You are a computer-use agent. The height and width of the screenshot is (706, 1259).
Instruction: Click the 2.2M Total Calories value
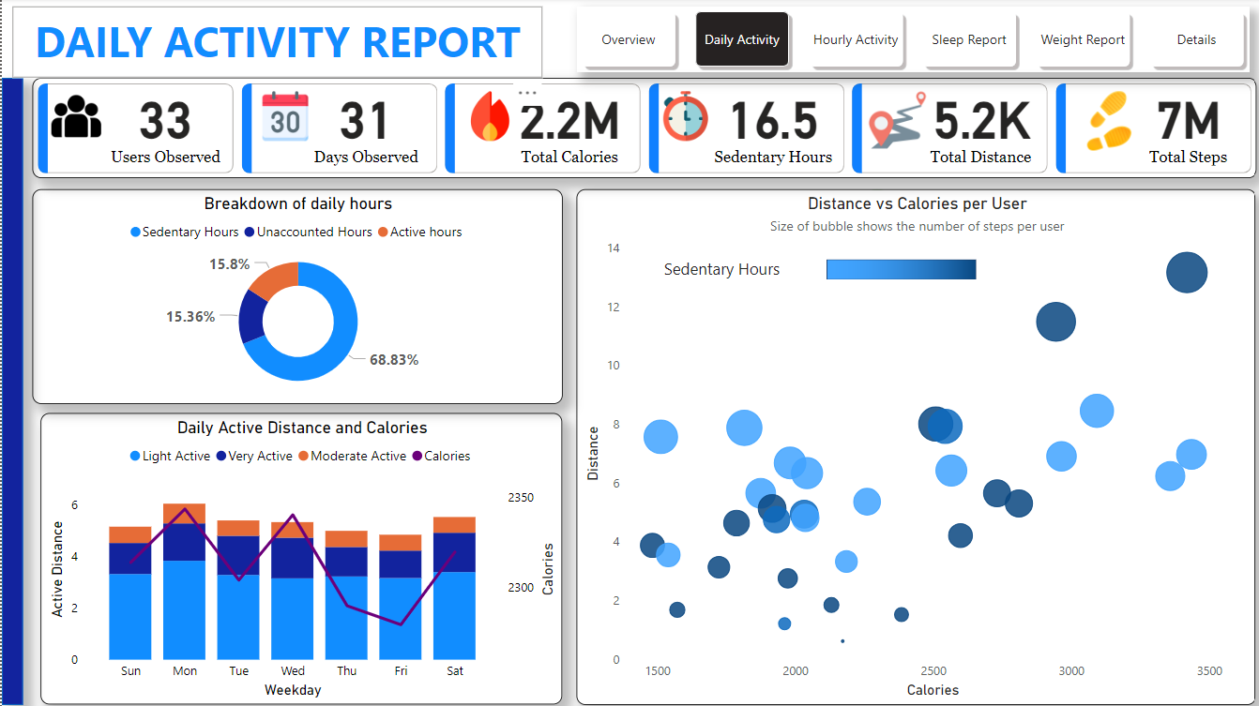569,121
